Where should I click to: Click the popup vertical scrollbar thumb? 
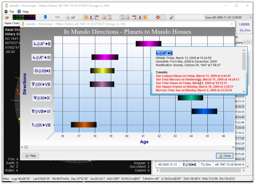(244, 61)
